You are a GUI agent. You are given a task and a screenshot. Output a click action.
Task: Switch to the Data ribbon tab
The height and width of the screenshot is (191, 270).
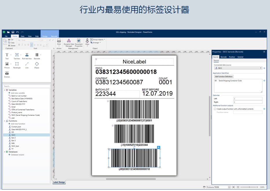pos(23,36)
